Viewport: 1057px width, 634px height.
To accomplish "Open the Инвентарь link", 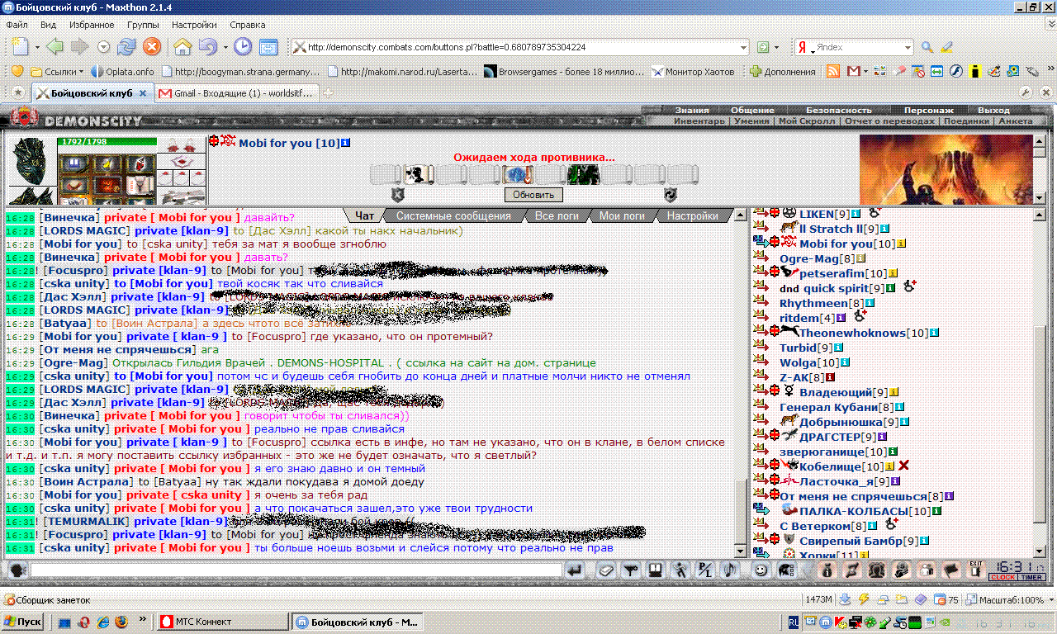I will [x=699, y=121].
